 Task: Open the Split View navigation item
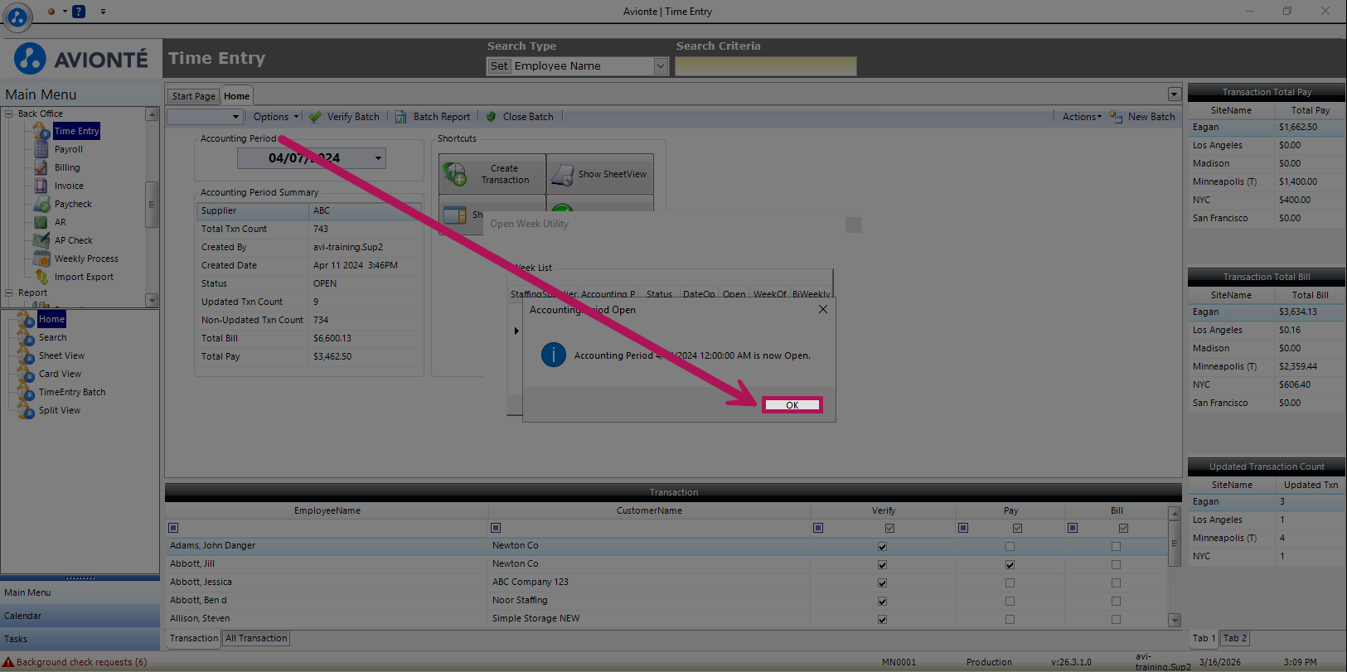(x=60, y=410)
